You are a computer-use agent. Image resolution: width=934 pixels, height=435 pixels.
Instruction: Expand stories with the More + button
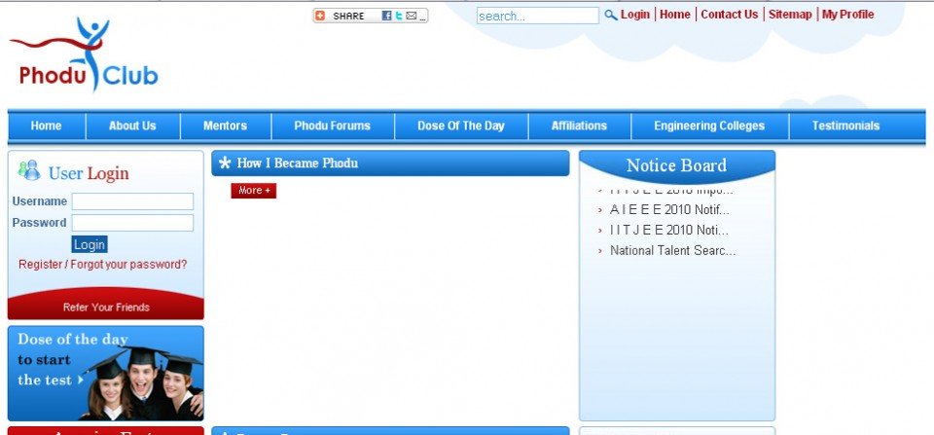tap(253, 191)
